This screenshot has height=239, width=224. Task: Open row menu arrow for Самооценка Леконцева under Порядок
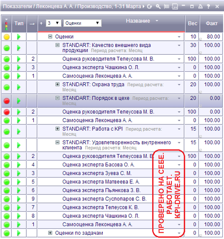179,121
